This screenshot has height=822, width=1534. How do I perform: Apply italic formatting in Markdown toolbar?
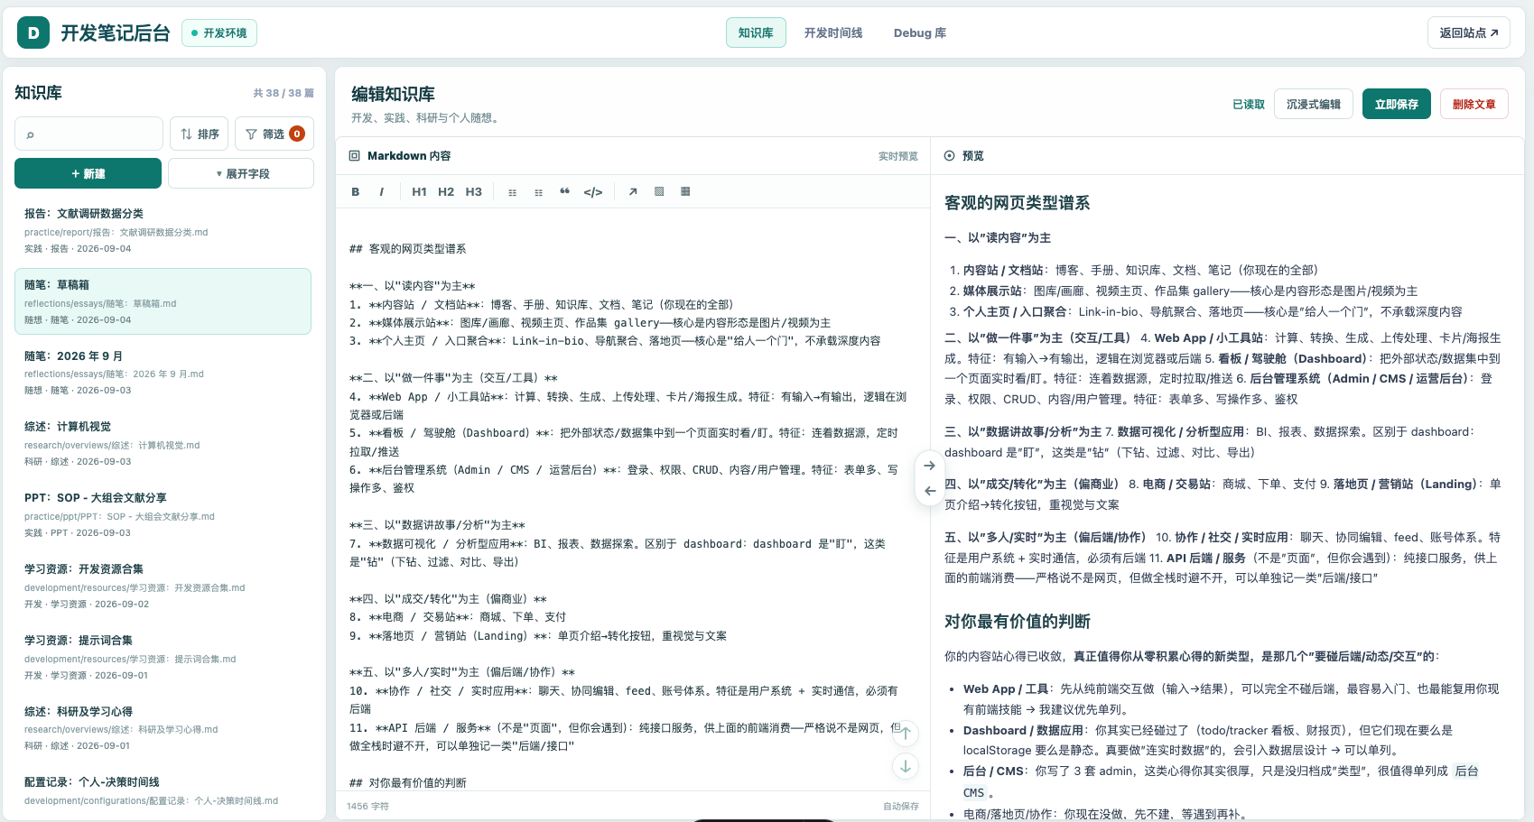click(382, 192)
